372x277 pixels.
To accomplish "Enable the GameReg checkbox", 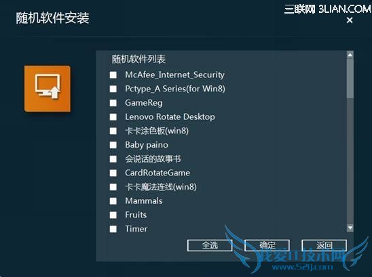I will click(x=113, y=103).
